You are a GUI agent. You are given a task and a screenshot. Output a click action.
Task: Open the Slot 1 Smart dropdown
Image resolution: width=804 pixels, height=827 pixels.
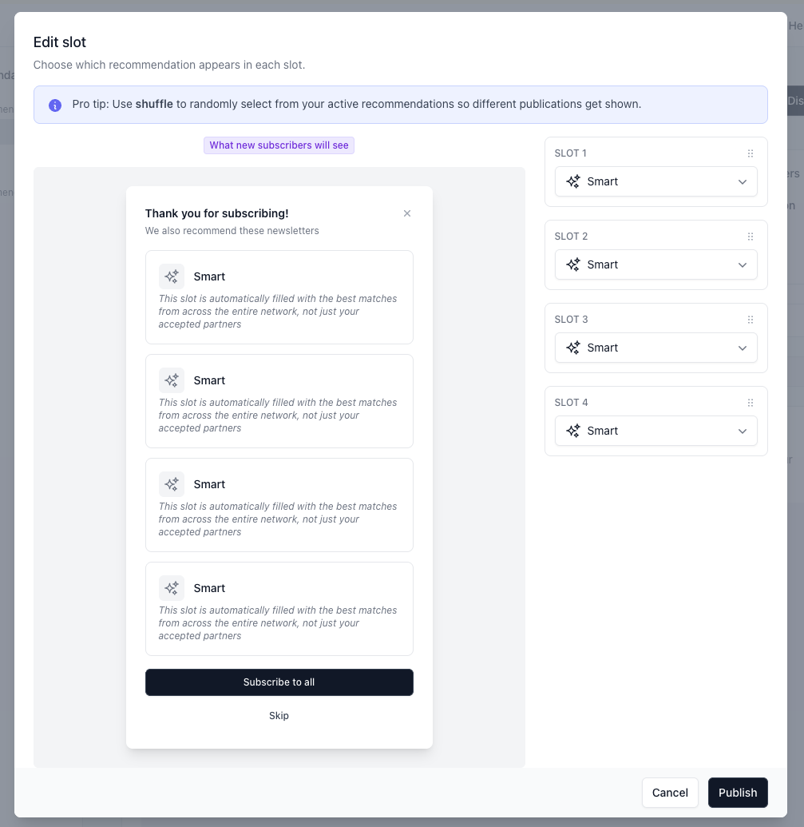pyautogui.click(x=656, y=181)
